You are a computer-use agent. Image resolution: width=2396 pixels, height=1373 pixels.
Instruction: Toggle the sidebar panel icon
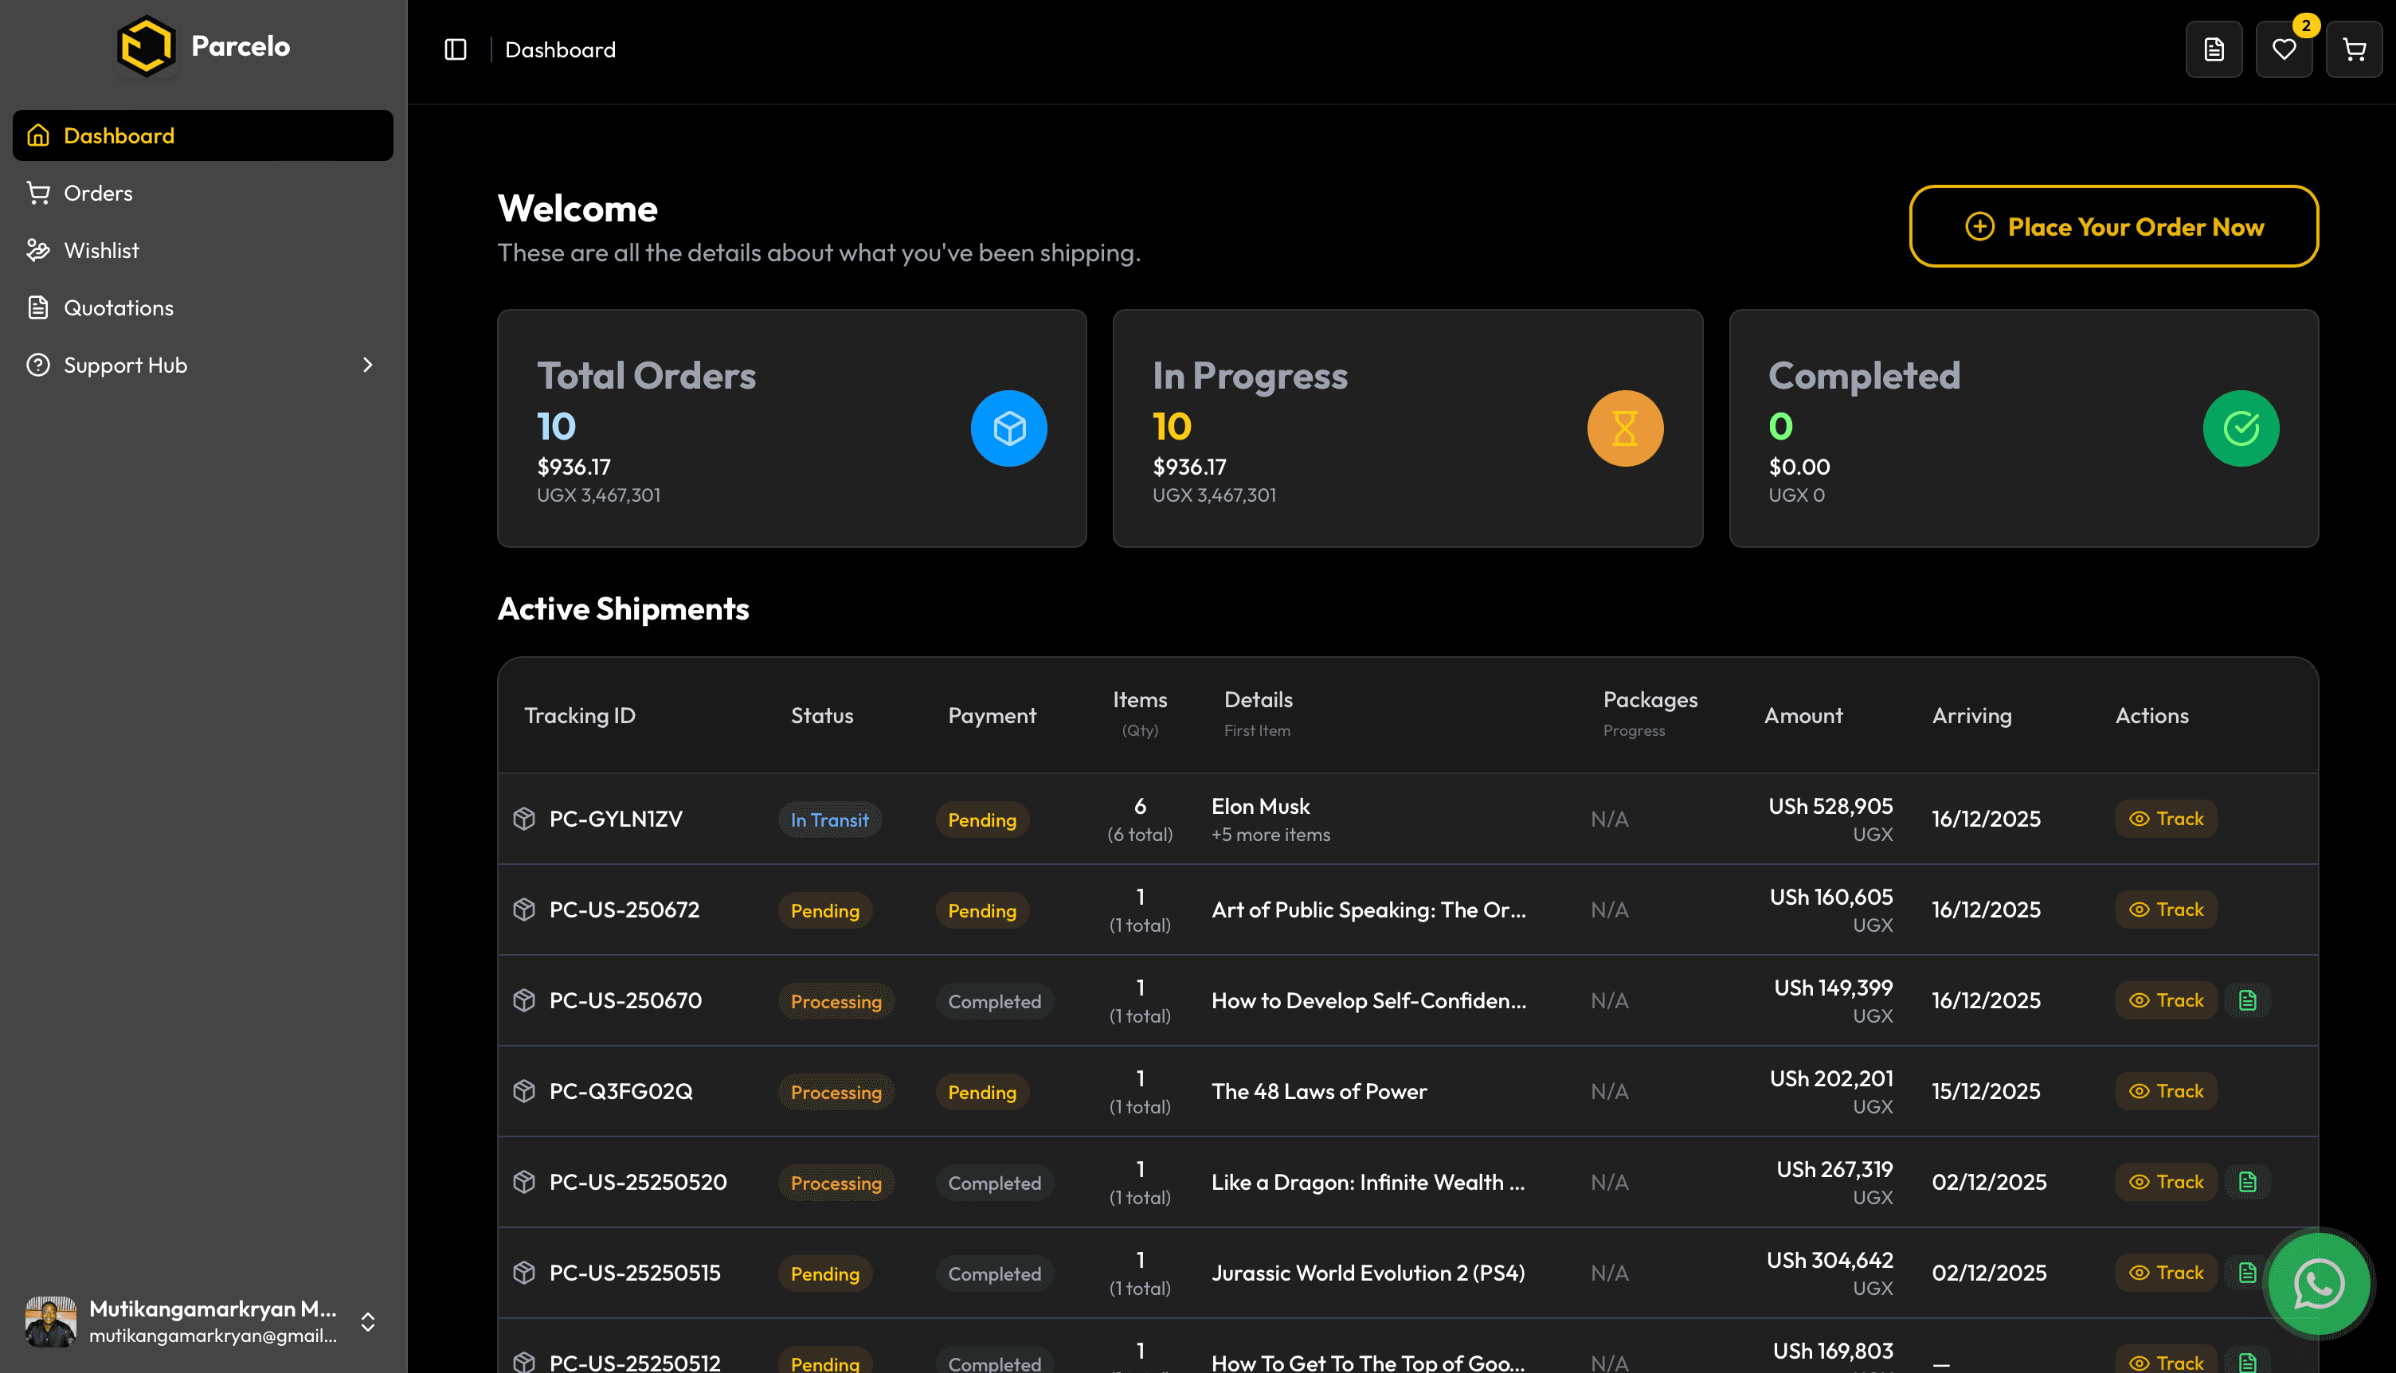click(x=456, y=50)
